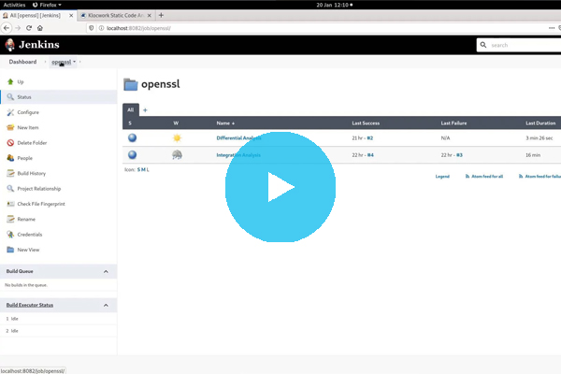Click the Credentials keys icon
The image size is (561, 374).
click(10, 235)
